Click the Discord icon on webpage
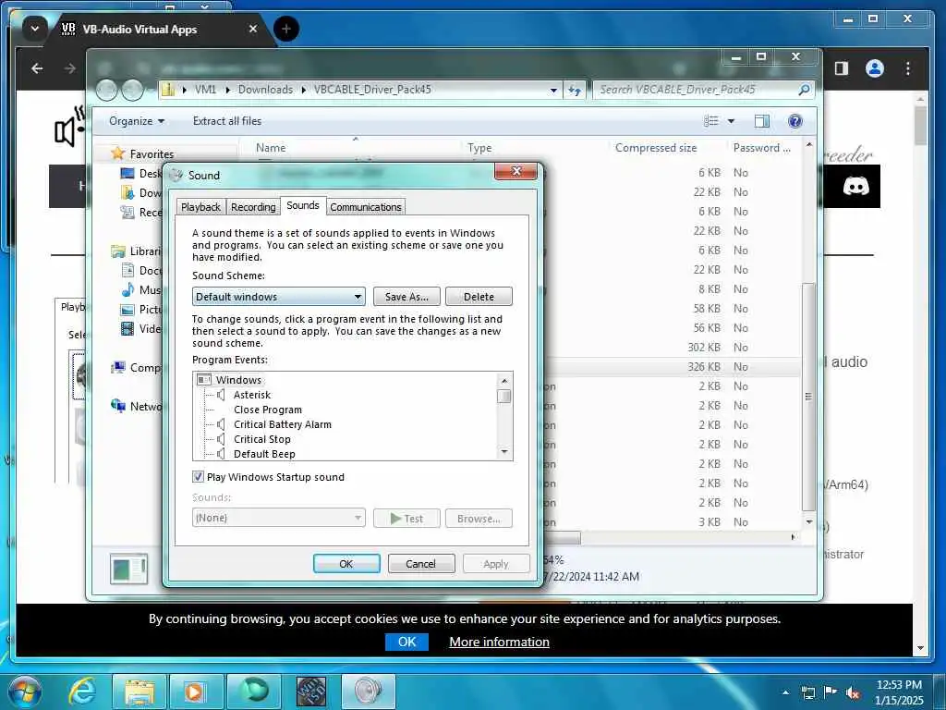The height and width of the screenshot is (710, 946). (855, 186)
